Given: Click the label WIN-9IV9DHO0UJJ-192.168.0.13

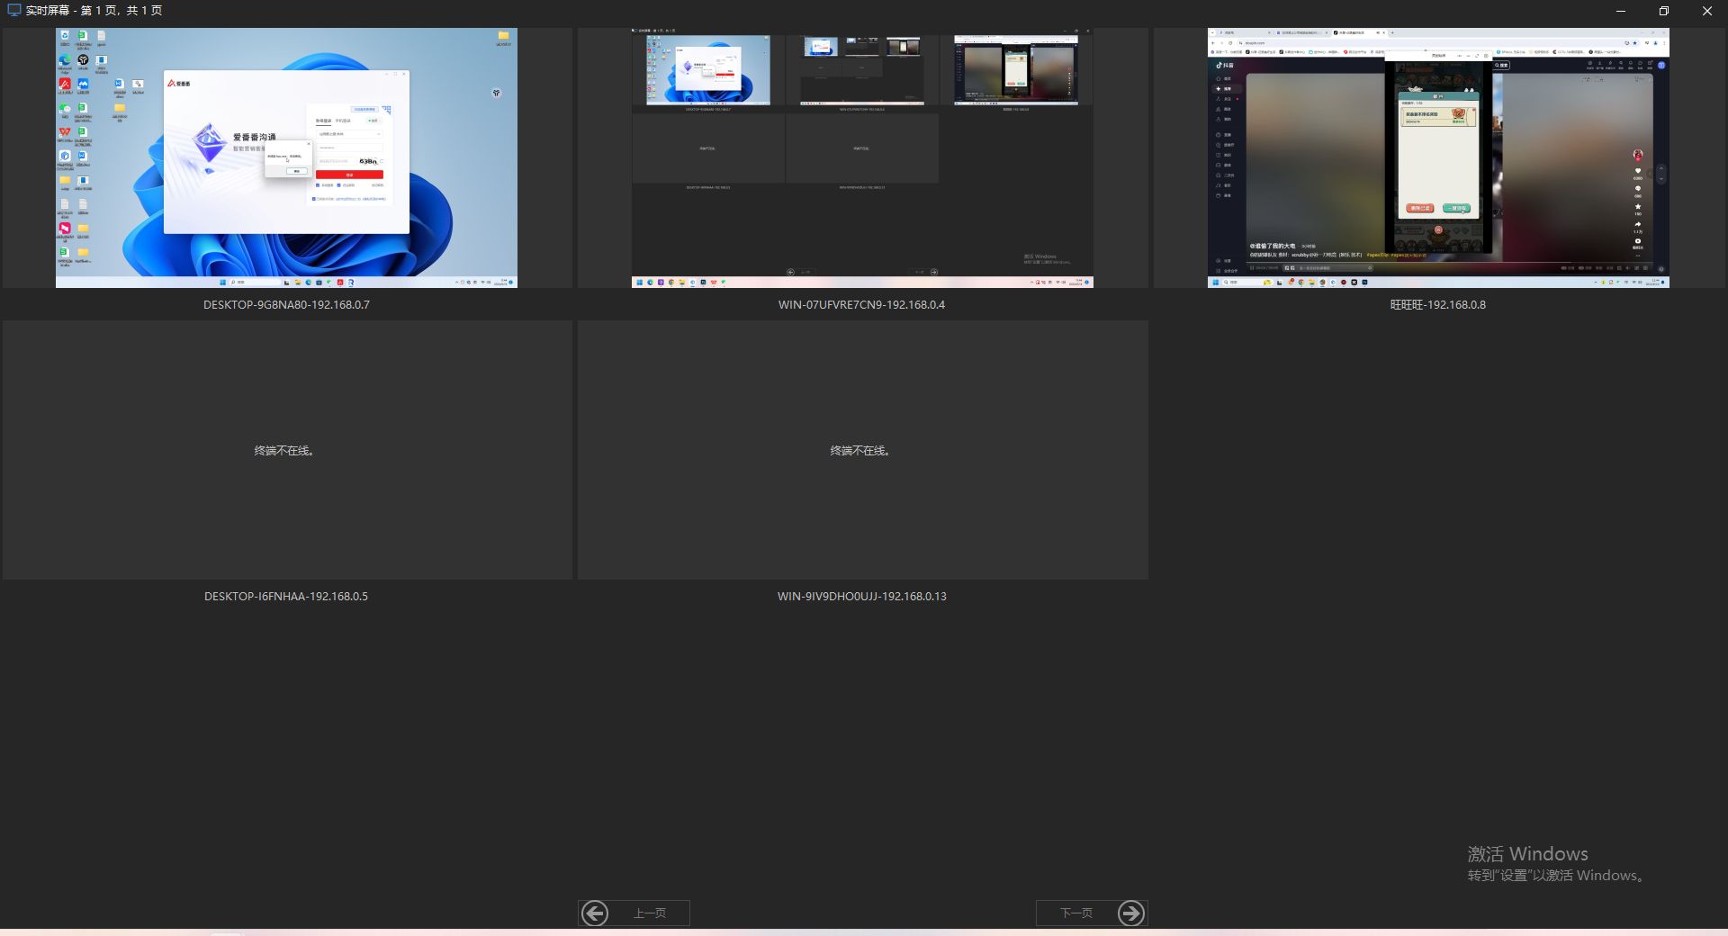Looking at the screenshot, I should point(862,597).
